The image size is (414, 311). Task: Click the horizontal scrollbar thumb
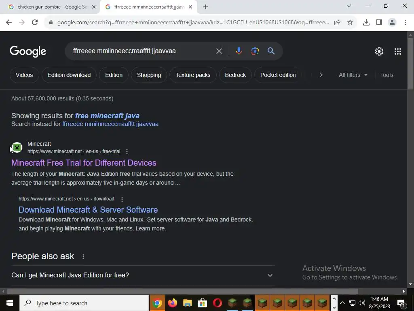[x=182, y=292]
